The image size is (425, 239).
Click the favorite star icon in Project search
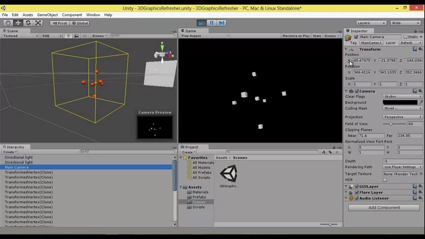tap(337, 152)
